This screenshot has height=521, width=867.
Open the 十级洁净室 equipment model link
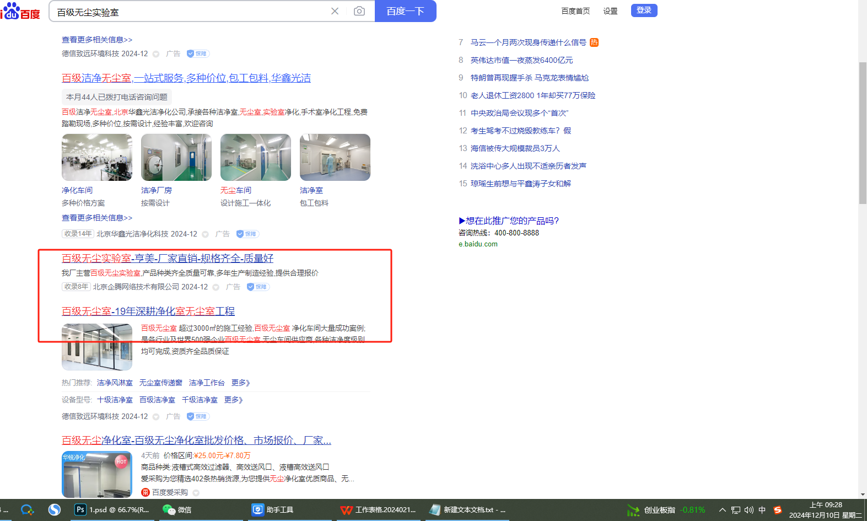(115, 400)
